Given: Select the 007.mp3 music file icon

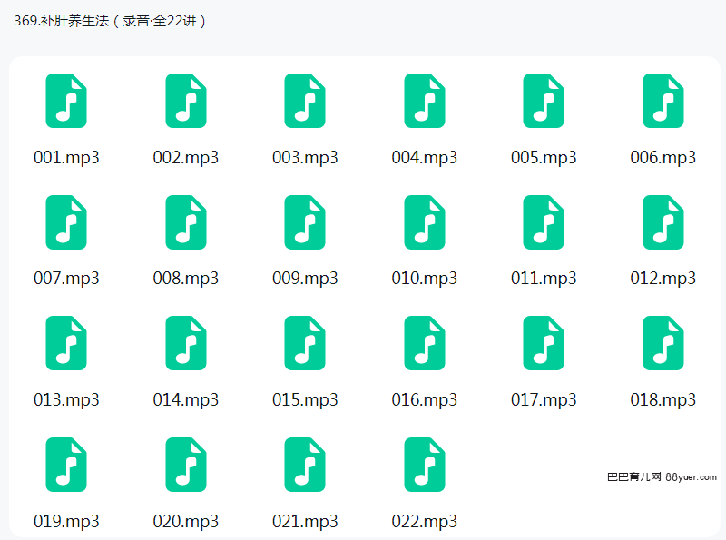Looking at the screenshot, I should click(66, 222).
